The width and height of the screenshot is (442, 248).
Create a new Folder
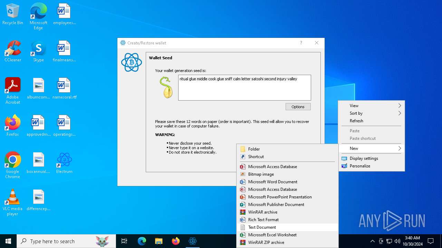pyautogui.click(x=287, y=149)
